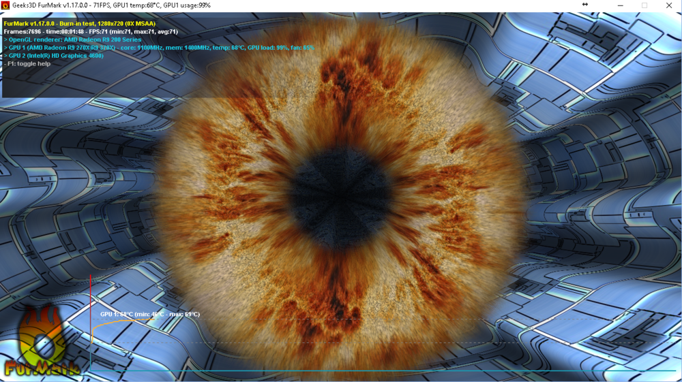Minimize the FurMark window
682x382 pixels.
(620, 5)
